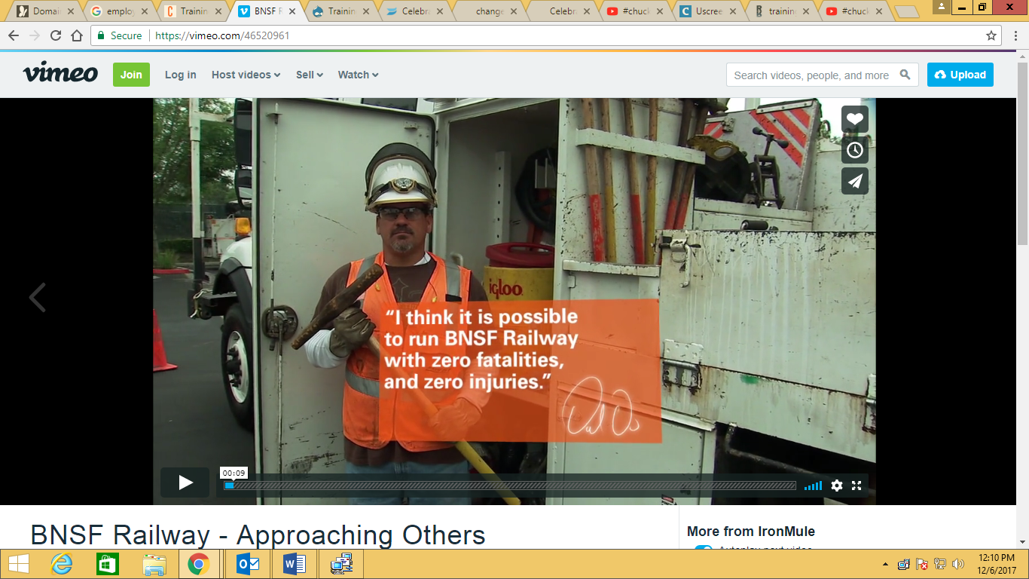Open Chrome user profile button
The width and height of the screenshot is (1029, 579).
942,7
